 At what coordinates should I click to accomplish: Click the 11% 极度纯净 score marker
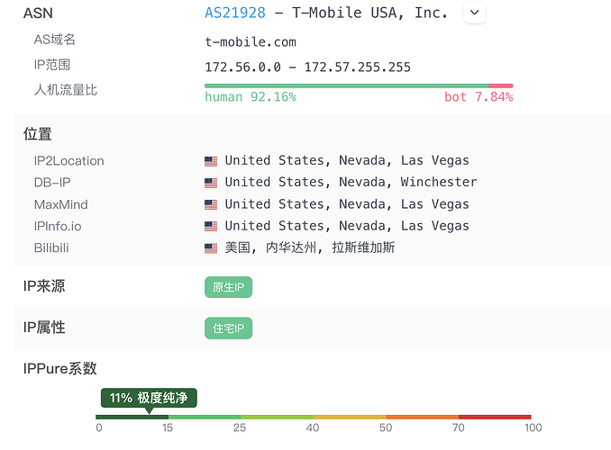tap(149, 398)
